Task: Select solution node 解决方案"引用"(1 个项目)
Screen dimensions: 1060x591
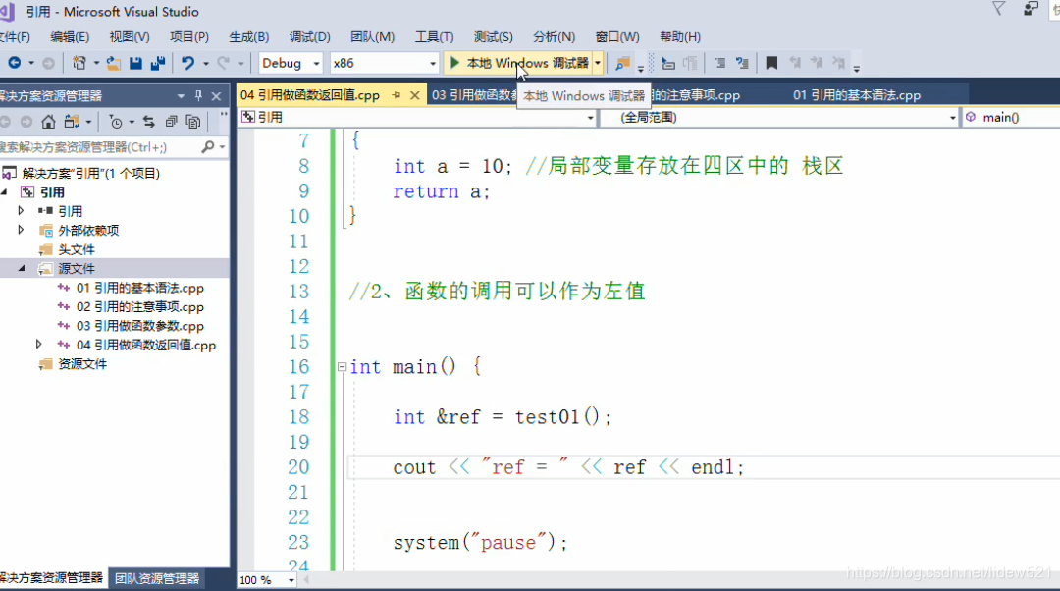Action: coord(90,173)
